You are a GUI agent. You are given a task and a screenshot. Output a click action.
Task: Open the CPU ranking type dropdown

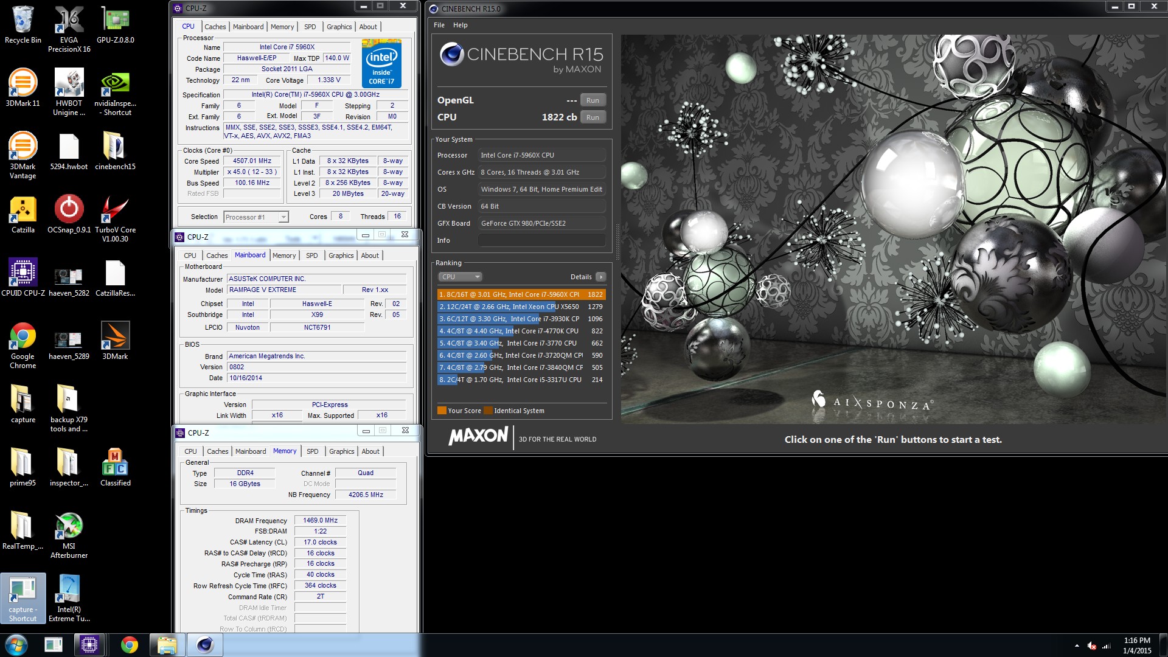tap(460, 277)
